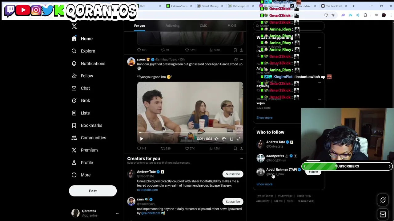Open @rainbetcom mention link

[x=151, y=213]
